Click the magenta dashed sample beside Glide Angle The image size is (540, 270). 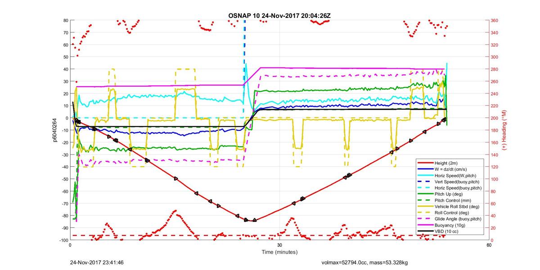point(425,219)
